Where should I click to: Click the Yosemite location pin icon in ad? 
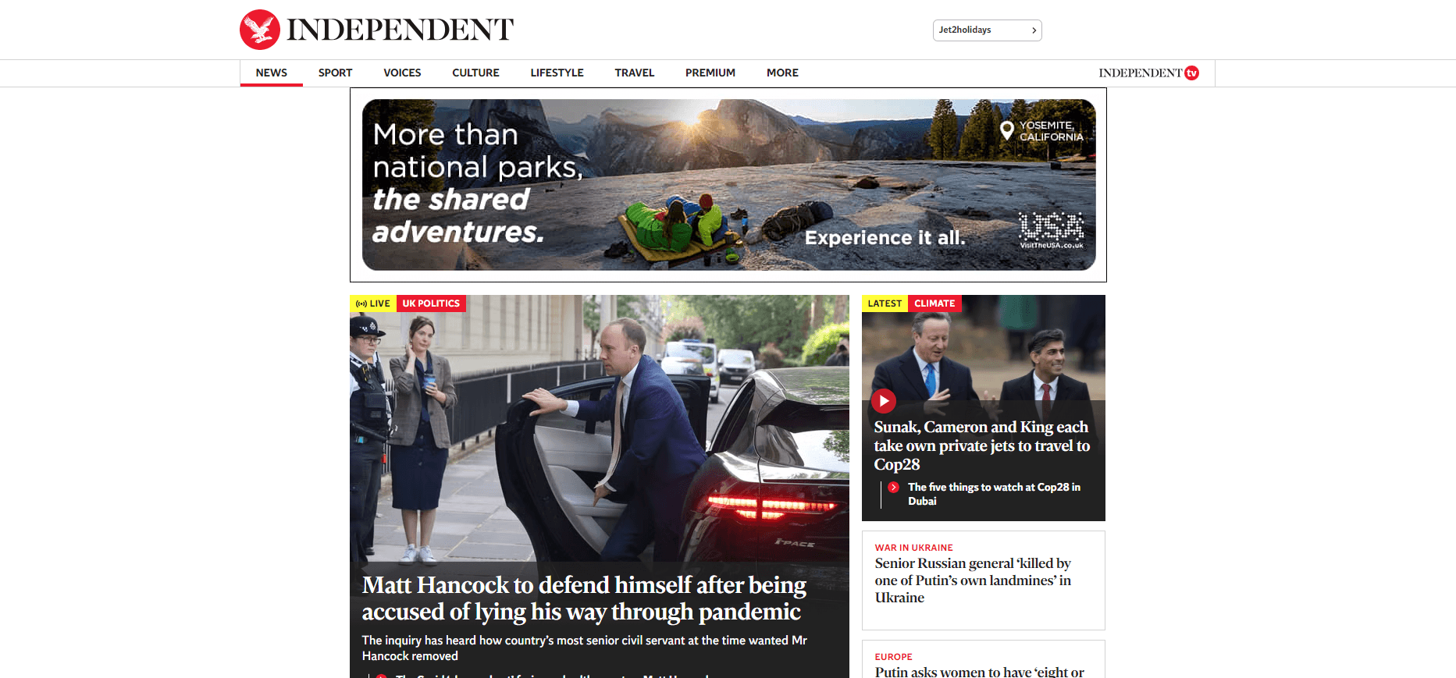1007,130
